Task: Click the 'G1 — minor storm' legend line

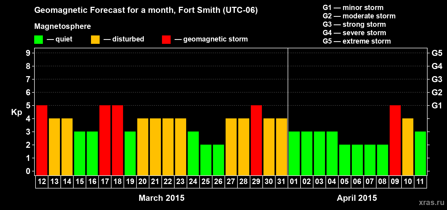Action: 353,8
